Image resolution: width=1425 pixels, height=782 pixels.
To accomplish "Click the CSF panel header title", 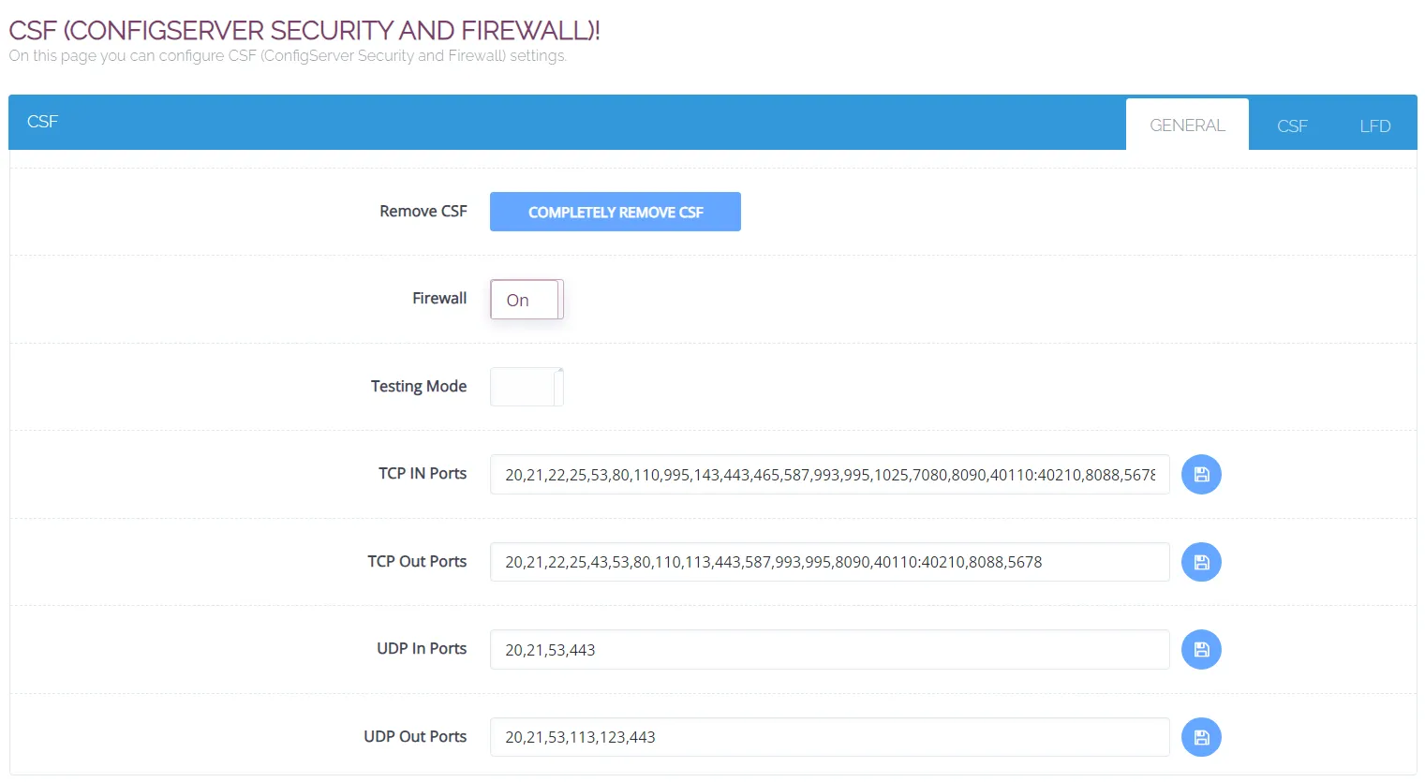I will pos(42,122).
